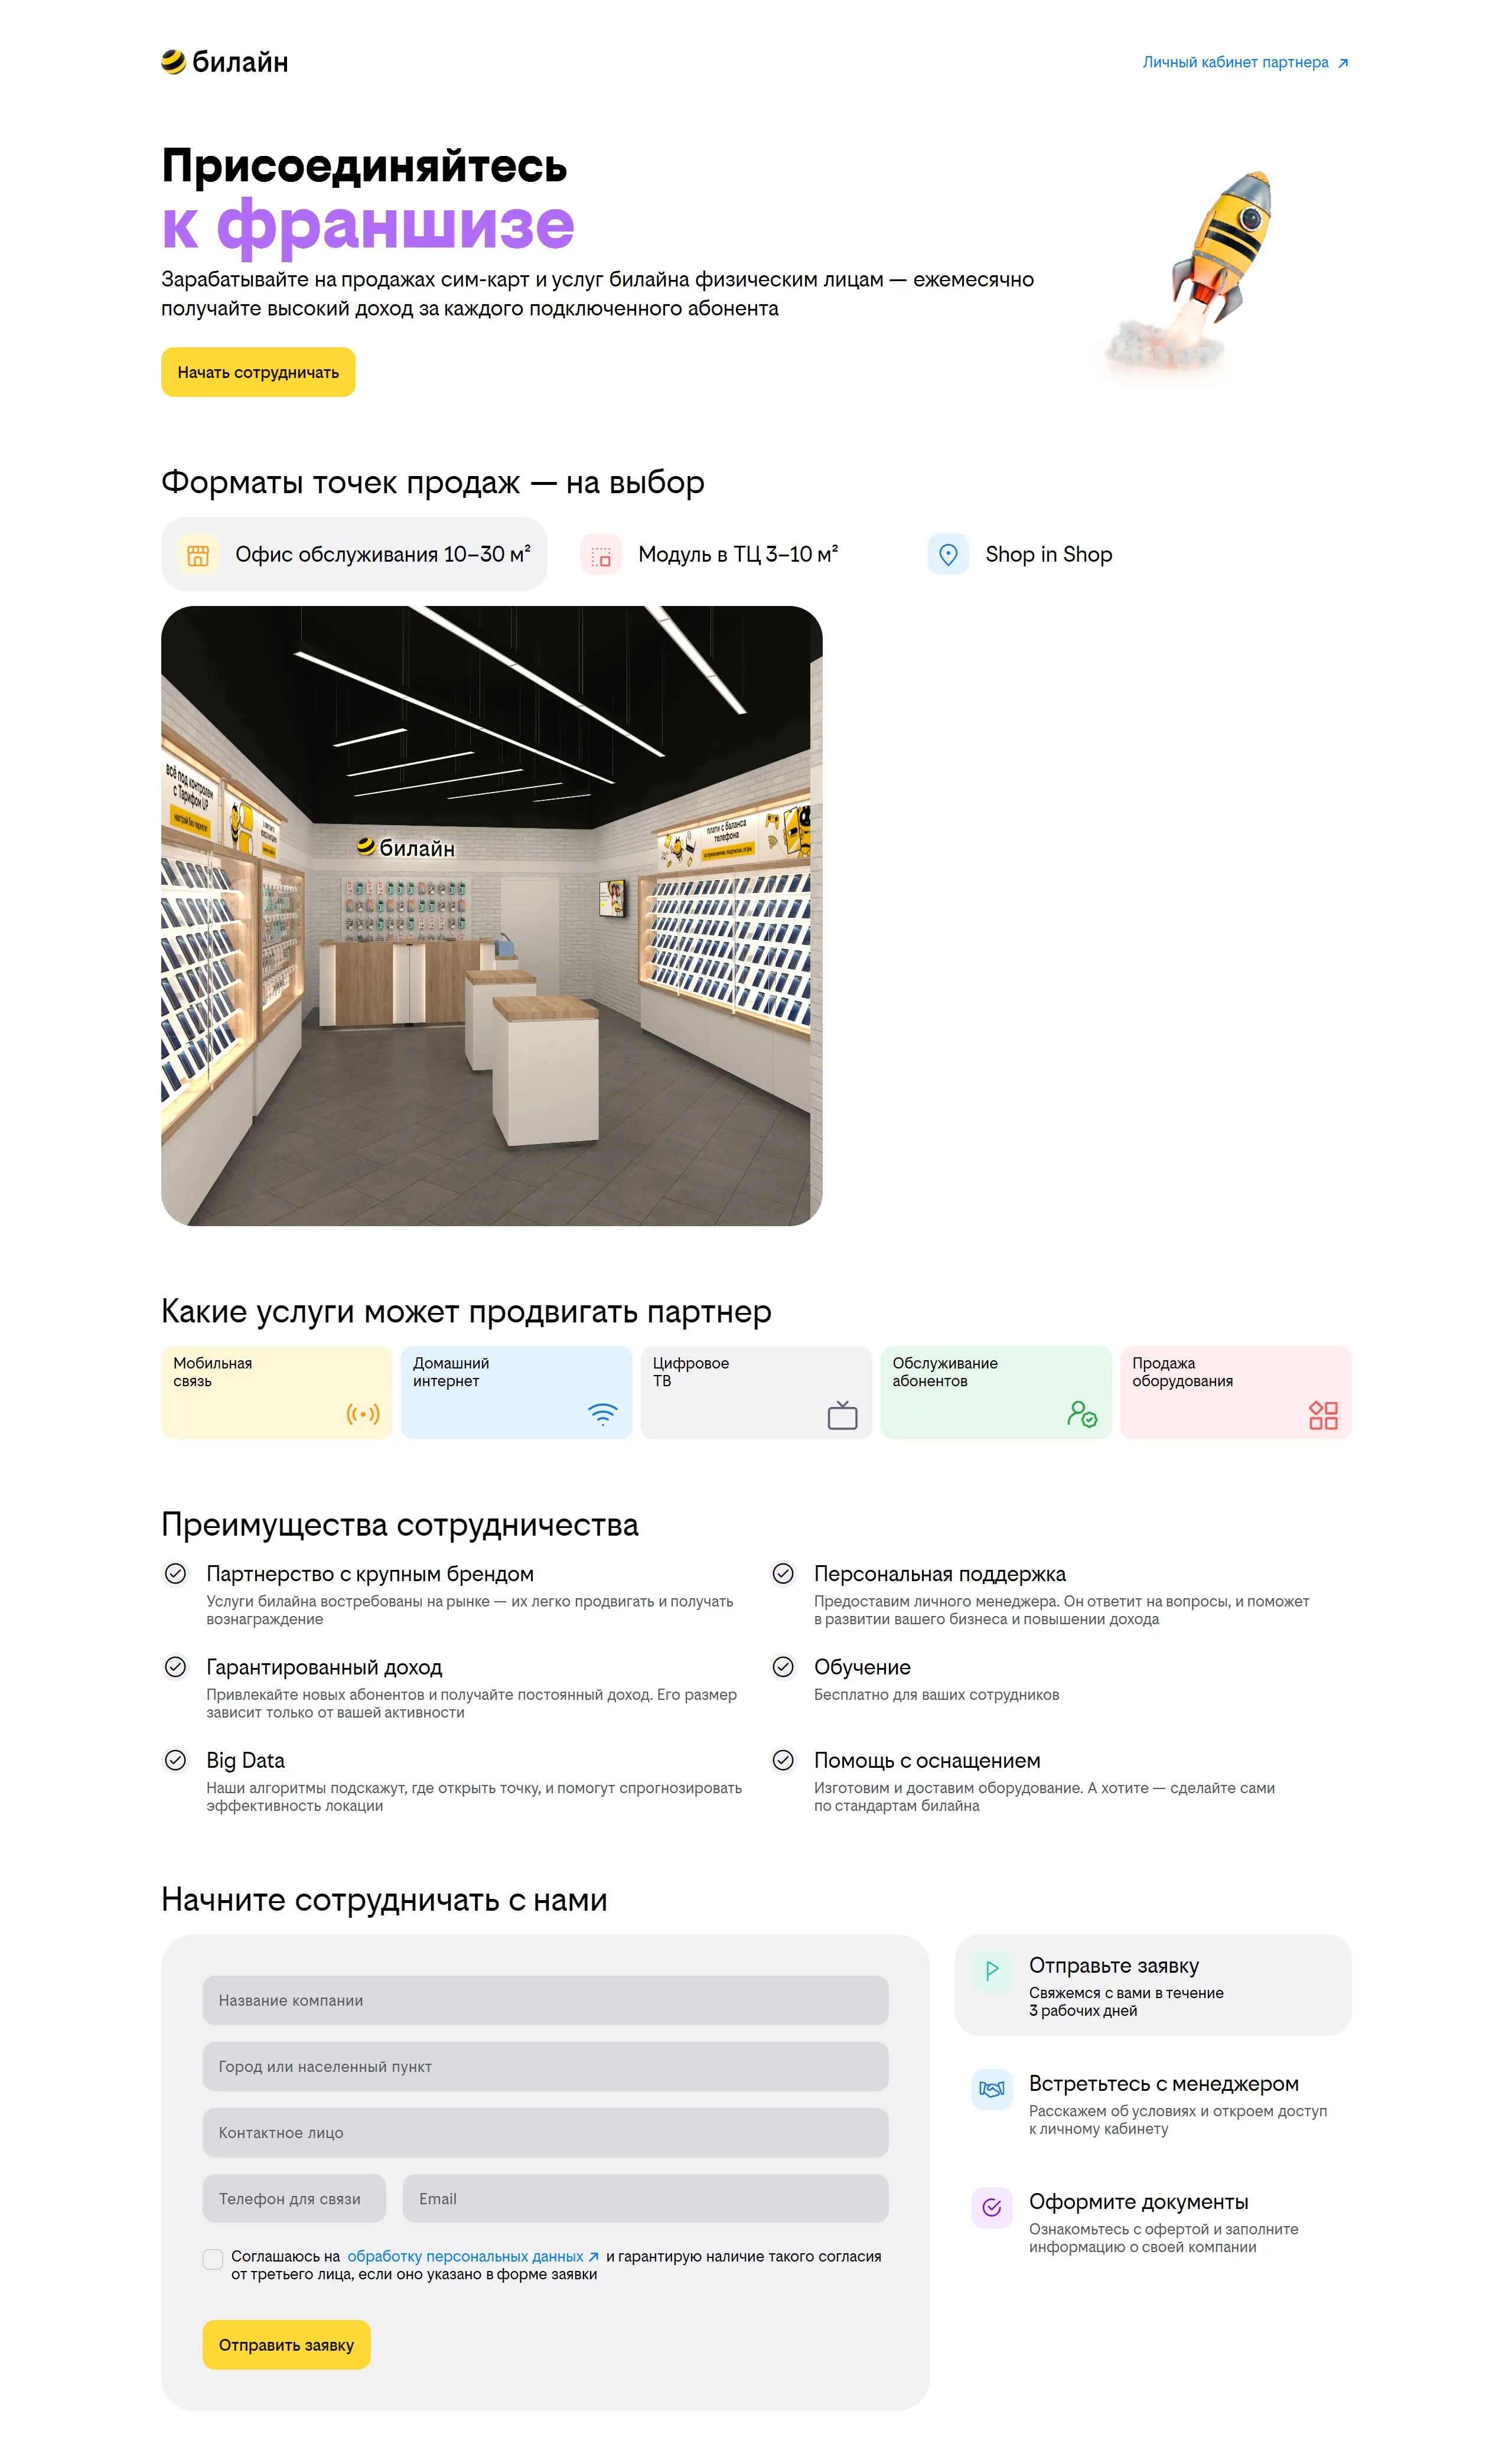1512x2460 pixels.
Task: Select the Shop in Shop tab
Action: 1020,554
